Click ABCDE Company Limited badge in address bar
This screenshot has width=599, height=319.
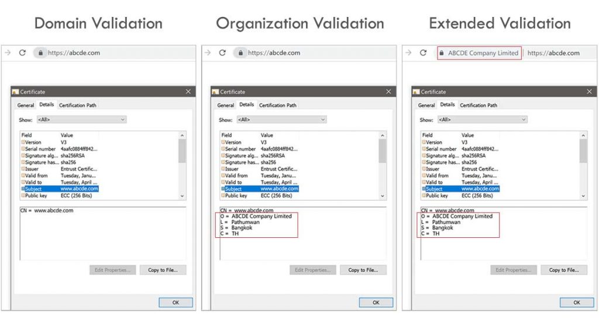[x=480, y=53]
